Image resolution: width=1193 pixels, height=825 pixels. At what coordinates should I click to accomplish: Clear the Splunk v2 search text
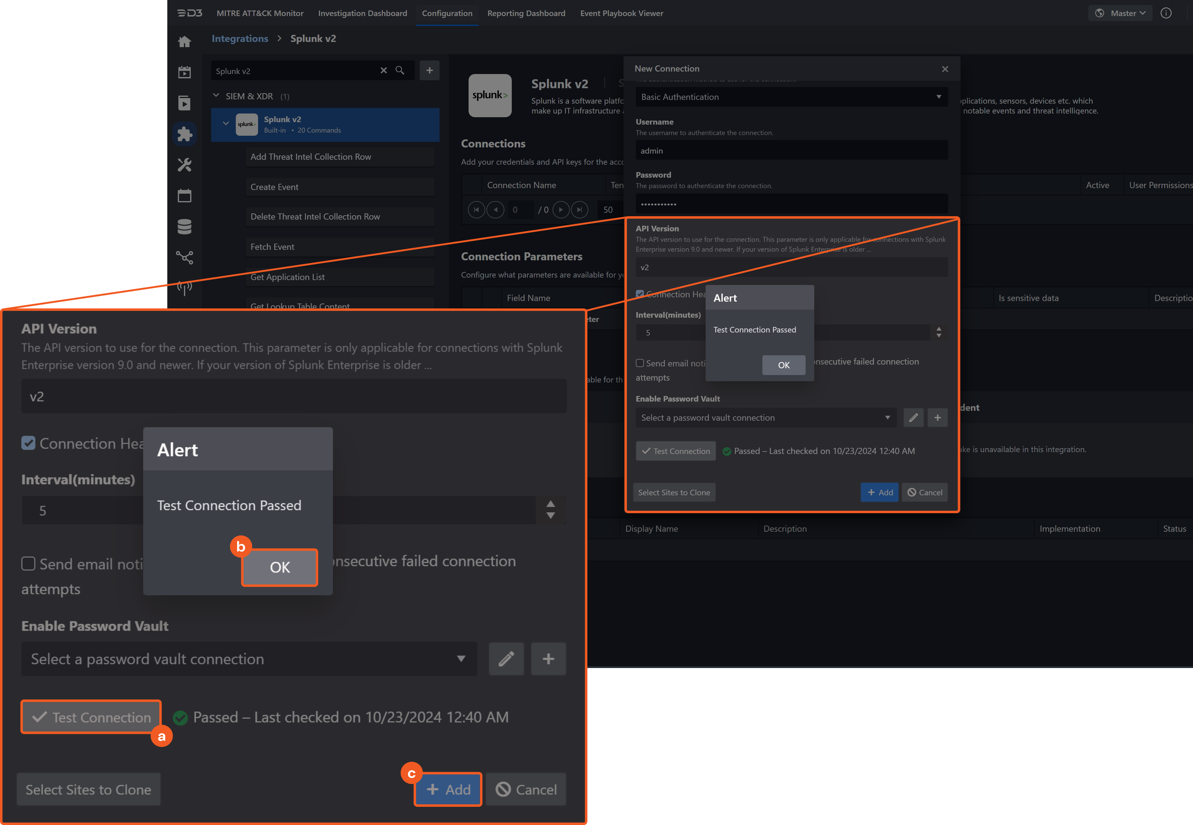pyautogui.click(x=383, y=70)
